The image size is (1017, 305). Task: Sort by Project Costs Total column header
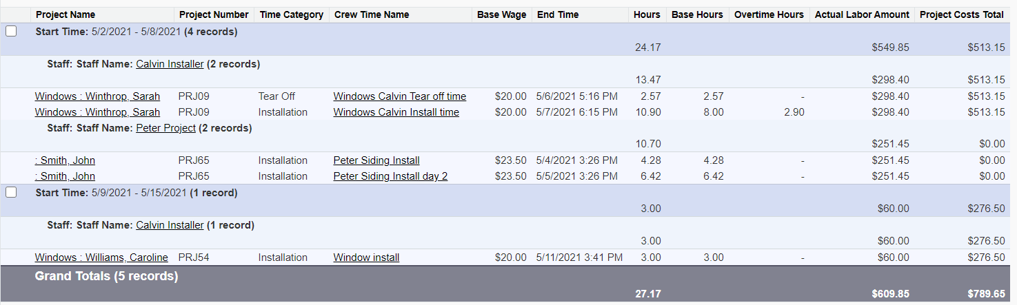pos(962,14)
